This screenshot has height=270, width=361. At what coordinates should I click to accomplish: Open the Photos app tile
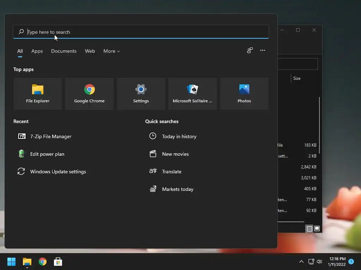[x=244, y=94]
